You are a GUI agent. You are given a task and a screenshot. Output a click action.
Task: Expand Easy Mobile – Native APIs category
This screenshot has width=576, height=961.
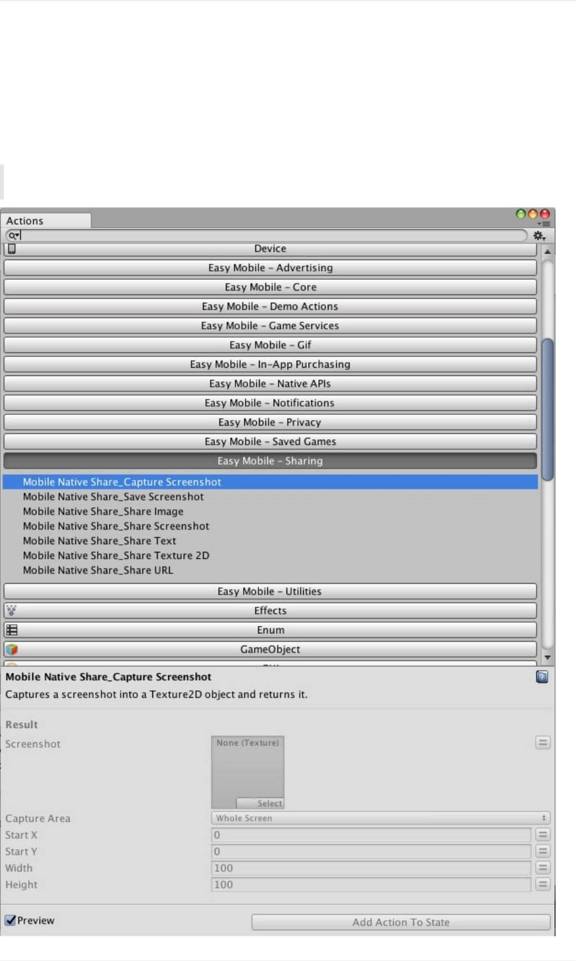point(270,384)
